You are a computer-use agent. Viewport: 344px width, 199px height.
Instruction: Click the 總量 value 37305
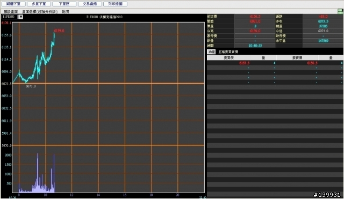coord(323,26)
